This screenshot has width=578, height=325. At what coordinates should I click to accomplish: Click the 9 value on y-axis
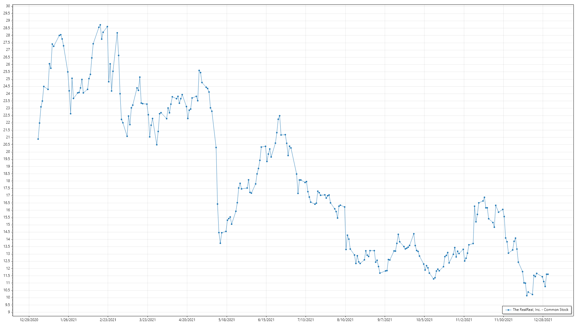click(x=9, y=312)
